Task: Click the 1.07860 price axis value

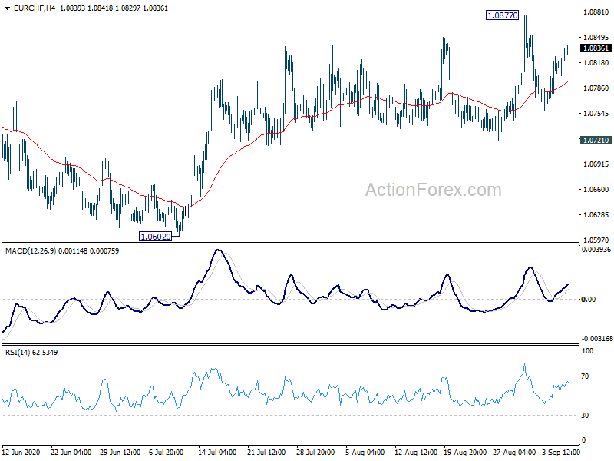Action: pos(596,88)
